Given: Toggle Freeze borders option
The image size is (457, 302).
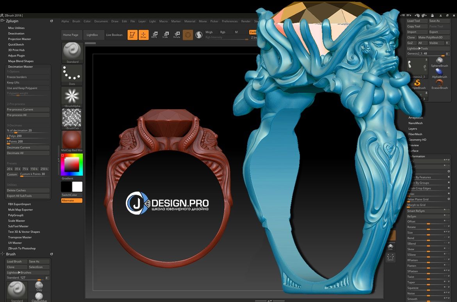Looking at the screenshot, I should pyautogui.click(x=28, y=77).
